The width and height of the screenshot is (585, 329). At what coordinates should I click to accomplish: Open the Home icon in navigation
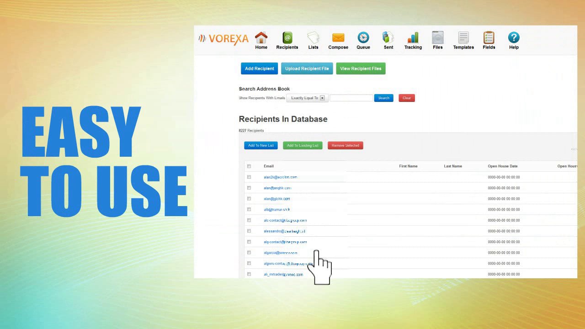261,38
